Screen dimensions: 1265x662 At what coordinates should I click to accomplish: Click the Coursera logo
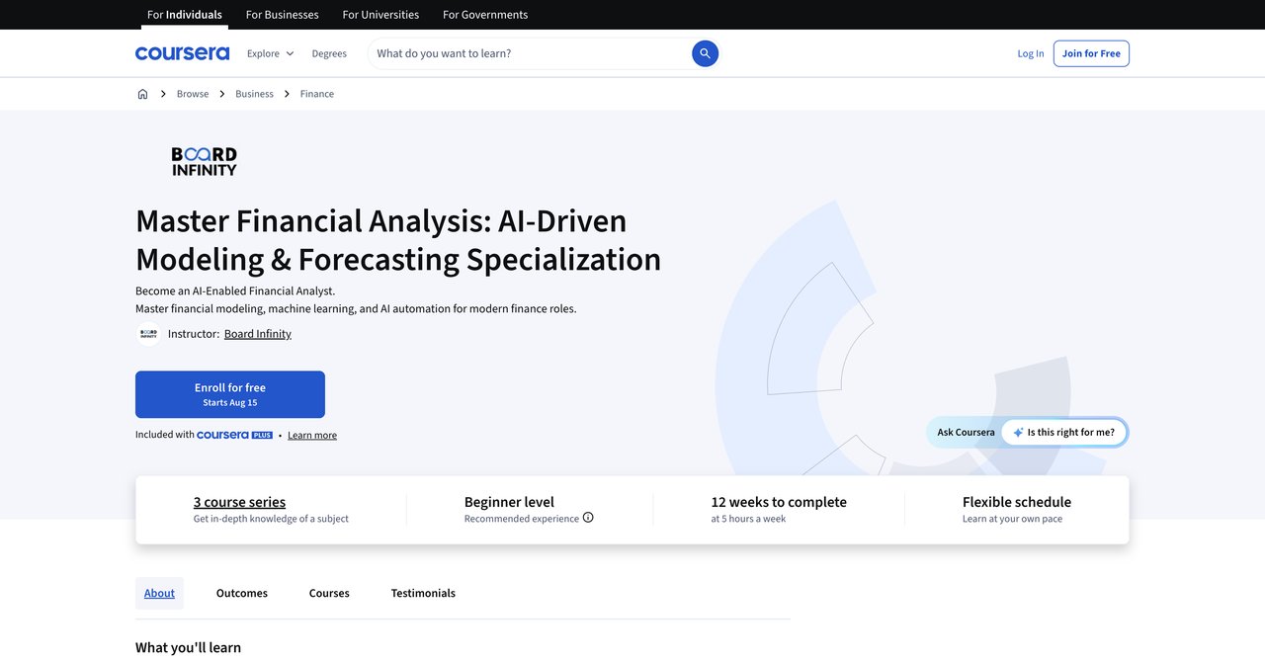click(x=182, y=53)
